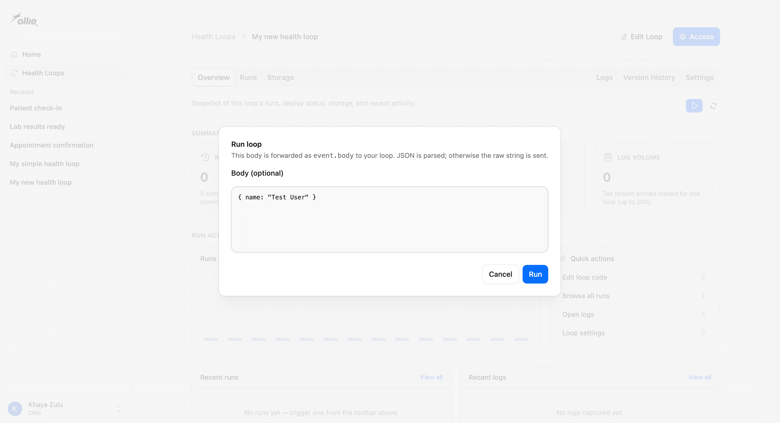Click the Recent logs heading
The width and height of the screenshot is (780, 423).
coord(487,377)
